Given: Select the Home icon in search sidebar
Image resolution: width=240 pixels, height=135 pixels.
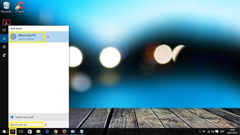Looking at the screenshot, I should pos(4,38).
